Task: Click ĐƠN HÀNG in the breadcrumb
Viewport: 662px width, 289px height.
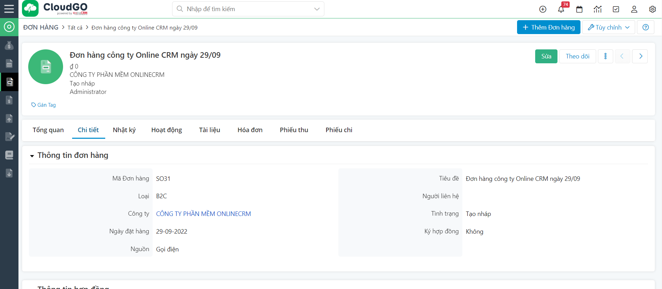Action: (x=41, y=27)
